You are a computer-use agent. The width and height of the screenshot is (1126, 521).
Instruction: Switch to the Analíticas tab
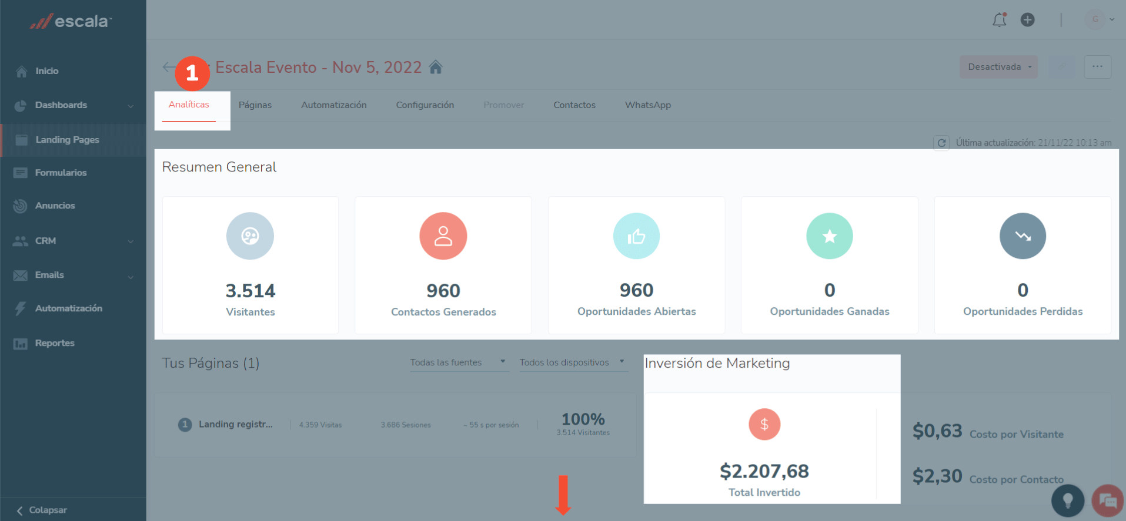coord(189,105)
